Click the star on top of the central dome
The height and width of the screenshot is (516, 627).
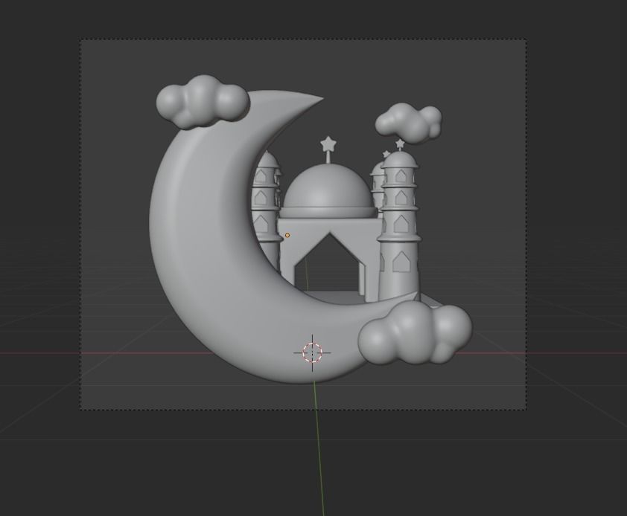pyautogui.click(x=328, y=143)
